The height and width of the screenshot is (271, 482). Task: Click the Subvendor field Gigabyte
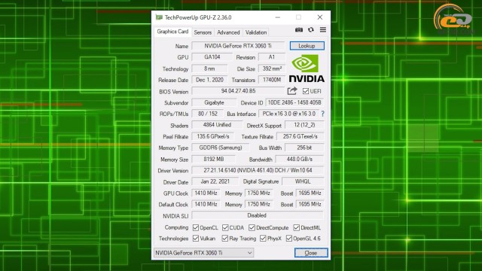pyautogui.click(x=214, y=102)
